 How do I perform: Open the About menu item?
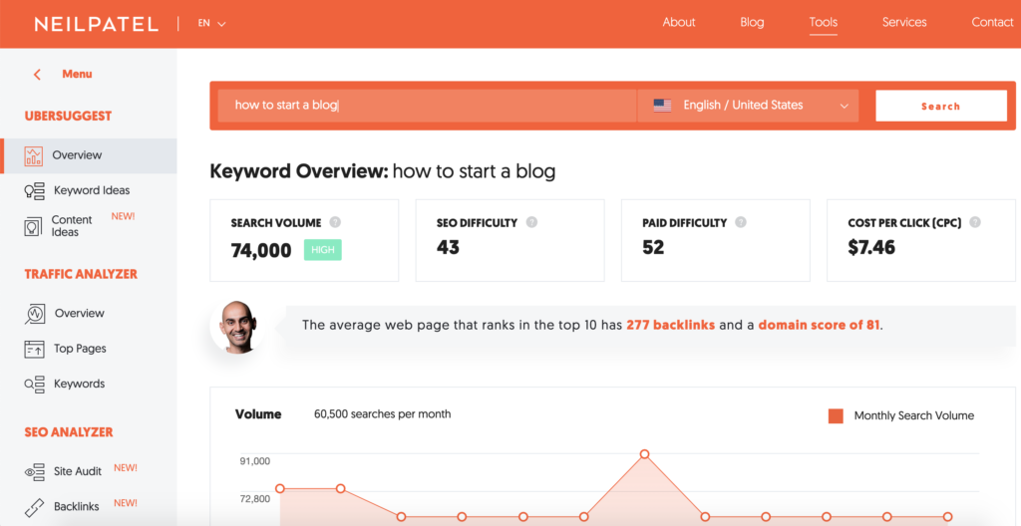pyautogui.click(x=678, y=22)
